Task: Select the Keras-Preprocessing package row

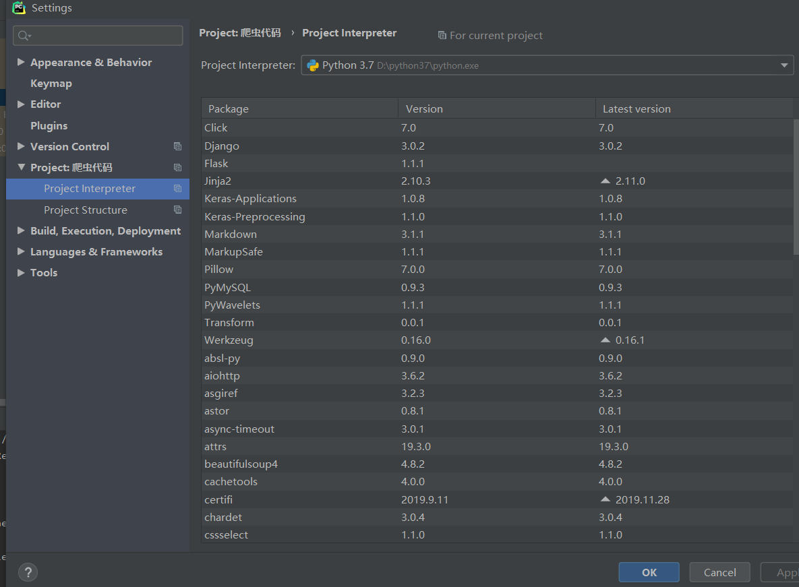Action: click(x=498, y=216)
